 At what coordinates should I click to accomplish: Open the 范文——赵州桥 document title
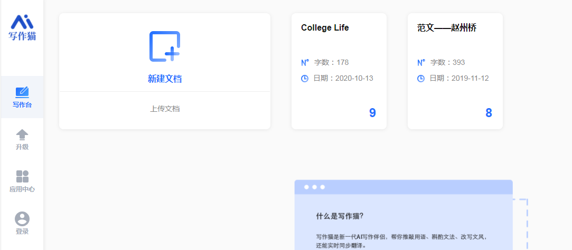447,28
